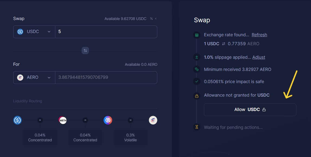Open the AERO token selector dropdown
Image resolution: width=311 pixels, height=157 pixels.
pyautogui.click(x=34, y=77)
